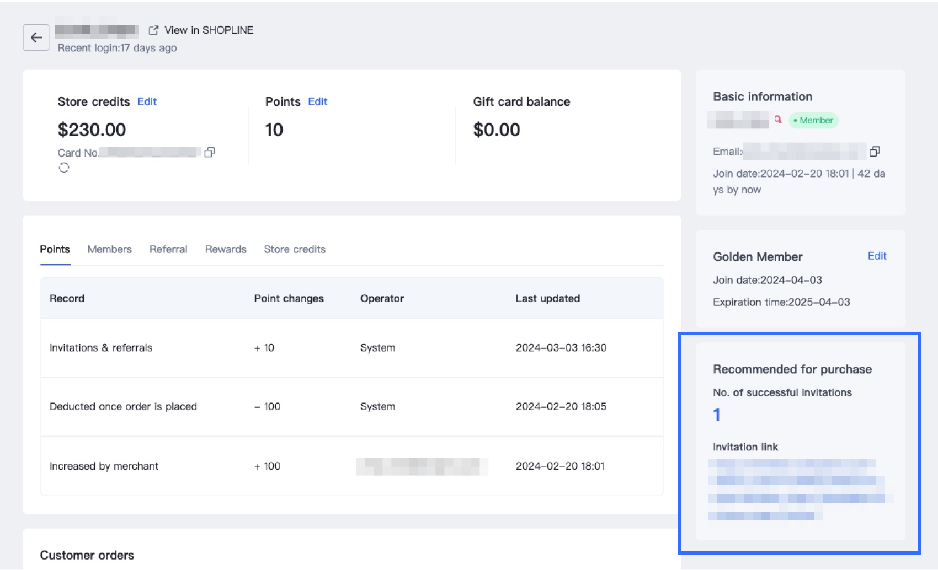Copy the card number with the copy icon
The image size is (938, 570).
[x=210, y=152]
